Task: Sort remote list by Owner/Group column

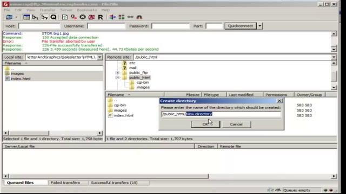Action: [x=310, y=95]
